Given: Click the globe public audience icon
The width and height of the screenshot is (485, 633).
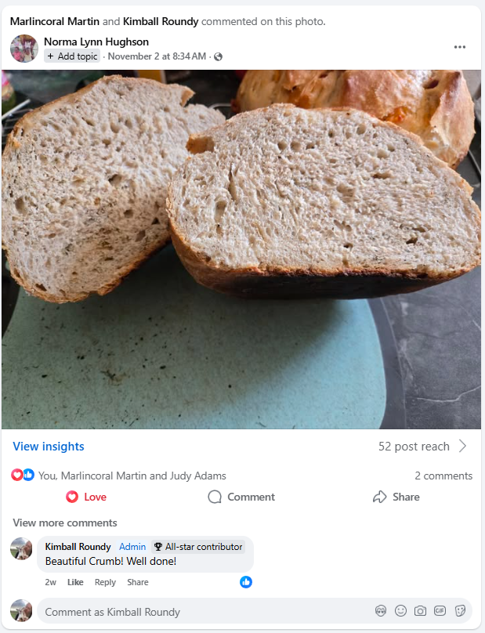Looking at the screenshot, I should click(x=218, y=57).
